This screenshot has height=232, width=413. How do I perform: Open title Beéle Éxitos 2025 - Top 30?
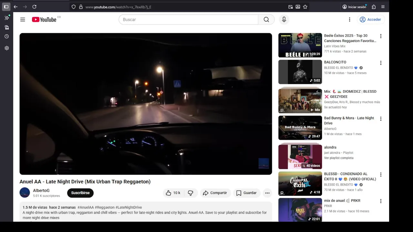350,38
